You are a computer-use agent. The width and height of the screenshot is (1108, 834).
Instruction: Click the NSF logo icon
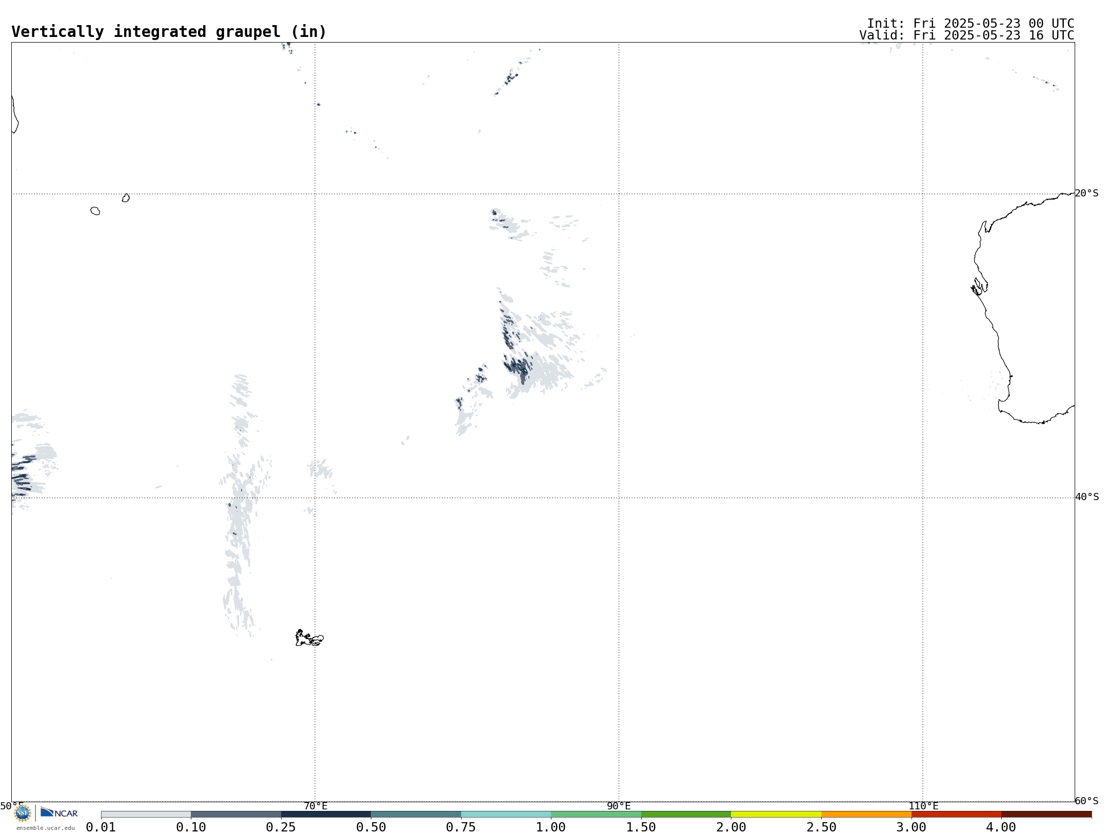coord(23,813)
